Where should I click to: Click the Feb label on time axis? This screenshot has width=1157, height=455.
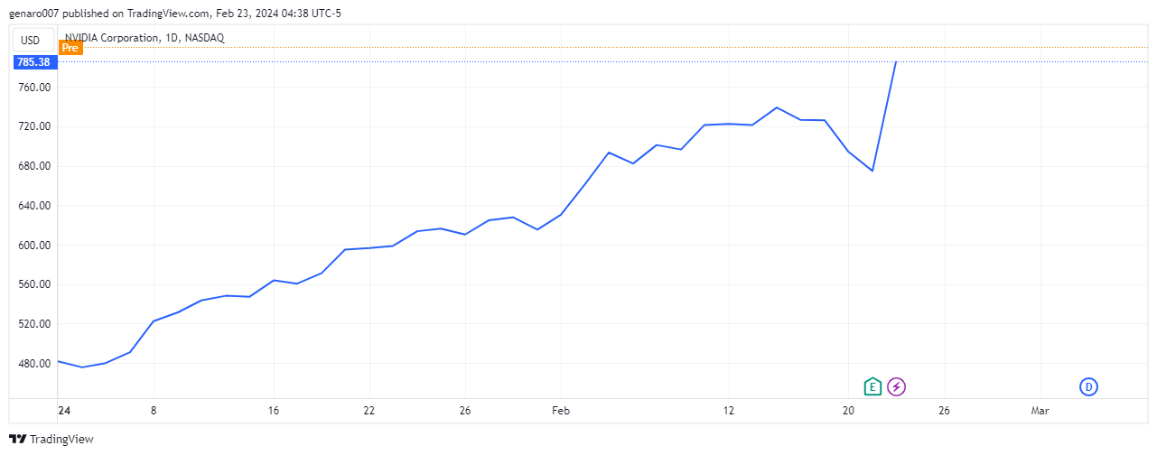(x=560, y=411)
